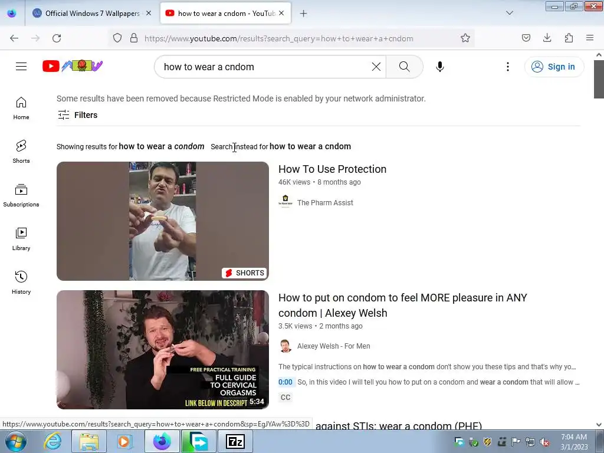Open the Windows Start menu
This screenshot has height=453, width=604.
click(x=15, y=441)
